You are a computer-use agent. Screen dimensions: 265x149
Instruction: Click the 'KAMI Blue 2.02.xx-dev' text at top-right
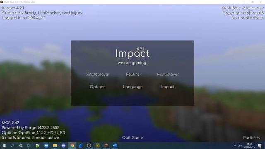coord(242,8)
